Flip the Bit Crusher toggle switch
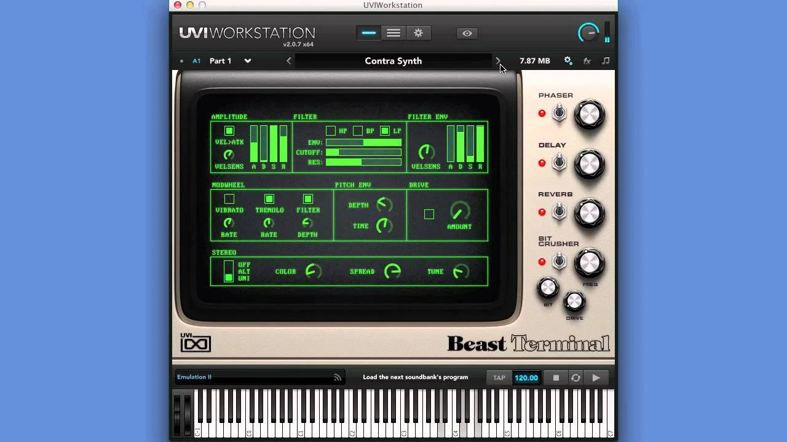 click(559, 262)
